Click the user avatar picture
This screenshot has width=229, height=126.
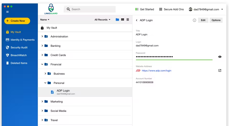tap(190, 9)
